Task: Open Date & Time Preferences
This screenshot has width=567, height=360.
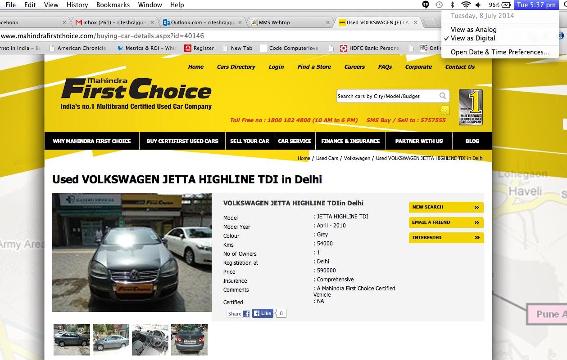Action: [x=500, y=52]
